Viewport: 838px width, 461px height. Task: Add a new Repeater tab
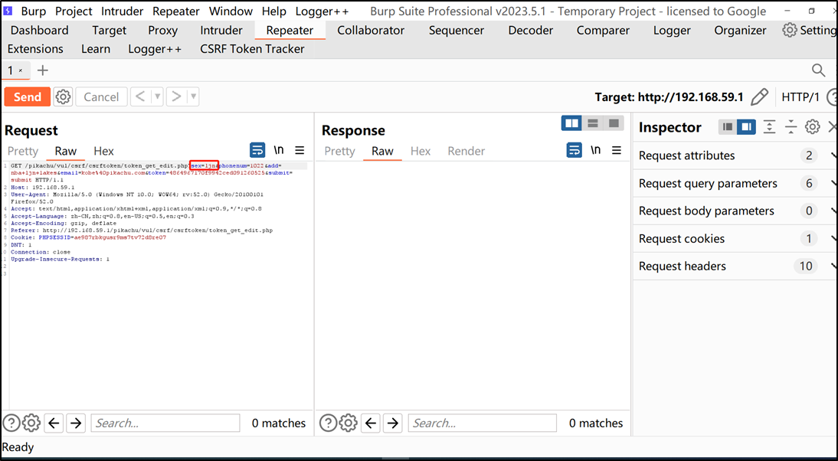coord(43,70)
